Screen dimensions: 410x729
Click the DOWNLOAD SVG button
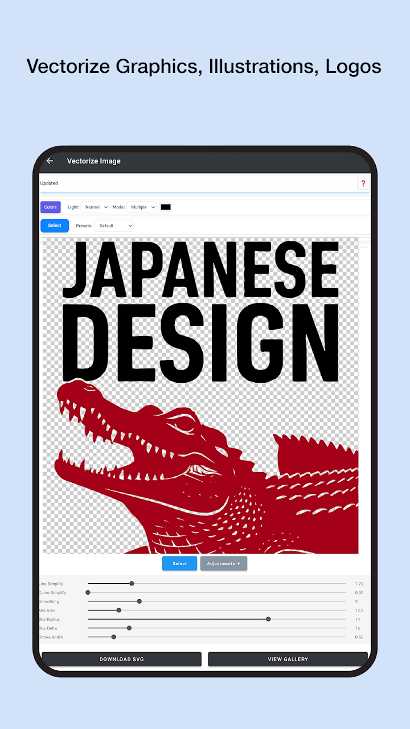point(122,659)
